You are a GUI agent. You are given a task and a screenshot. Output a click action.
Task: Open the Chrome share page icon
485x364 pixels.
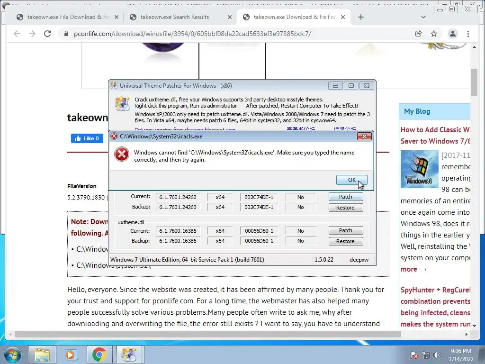click(x=419, y=34)
